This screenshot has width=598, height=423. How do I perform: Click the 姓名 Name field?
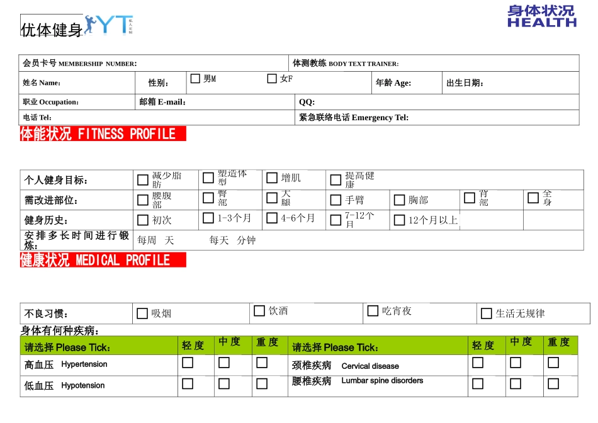click(77, 82)
